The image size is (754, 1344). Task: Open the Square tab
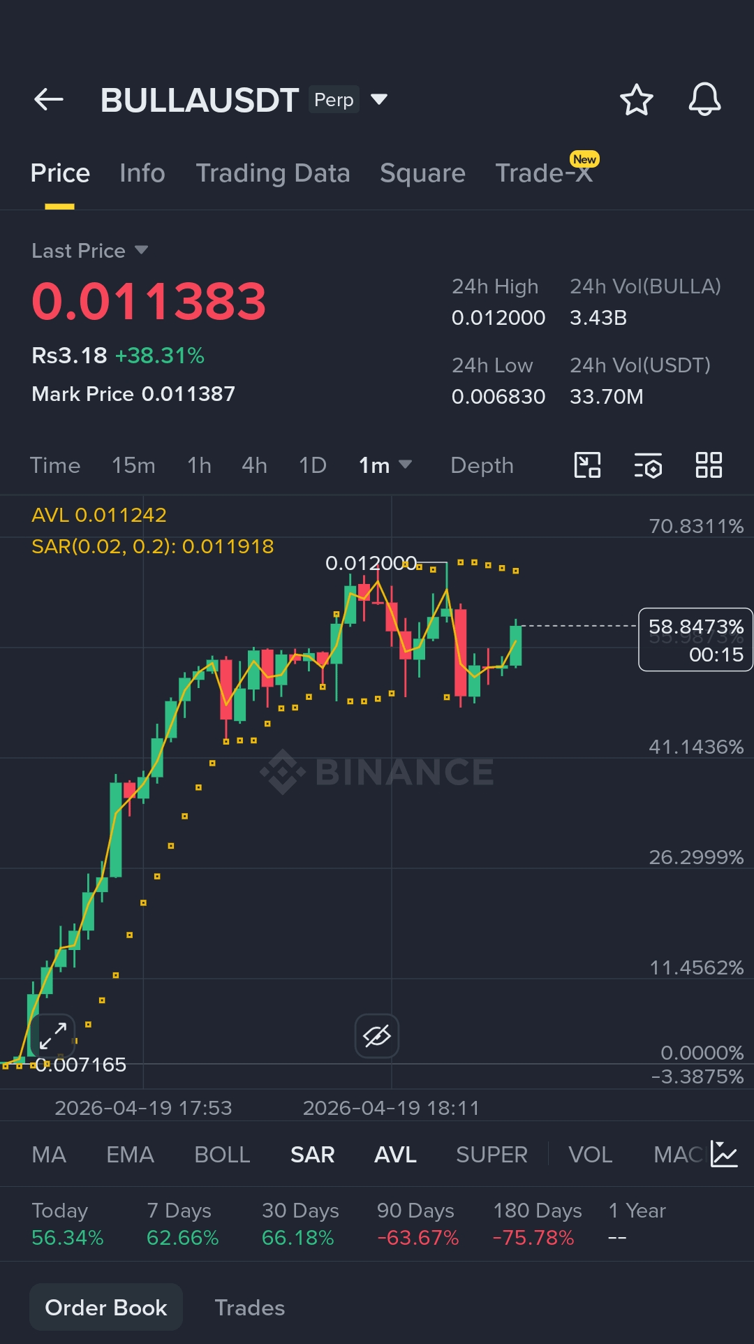422,173
